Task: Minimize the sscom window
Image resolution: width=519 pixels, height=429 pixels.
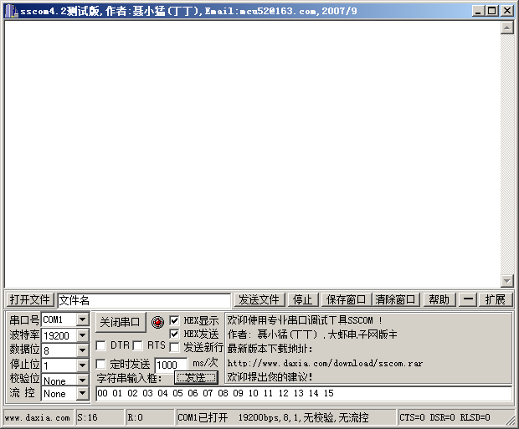Action: click(478, 11)
